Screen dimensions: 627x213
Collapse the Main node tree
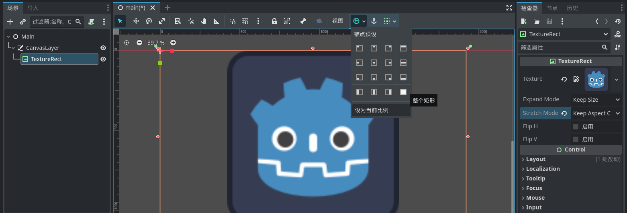tap(8, 37)
